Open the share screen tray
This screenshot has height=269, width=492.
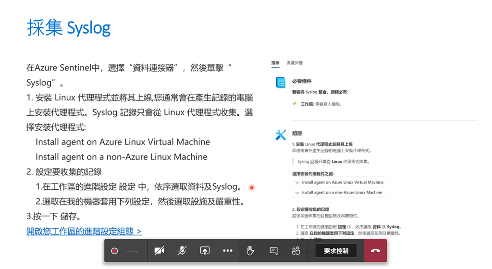point(205,251)
